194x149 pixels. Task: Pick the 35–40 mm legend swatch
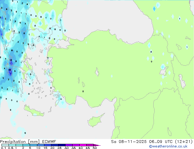pos(76,145)
